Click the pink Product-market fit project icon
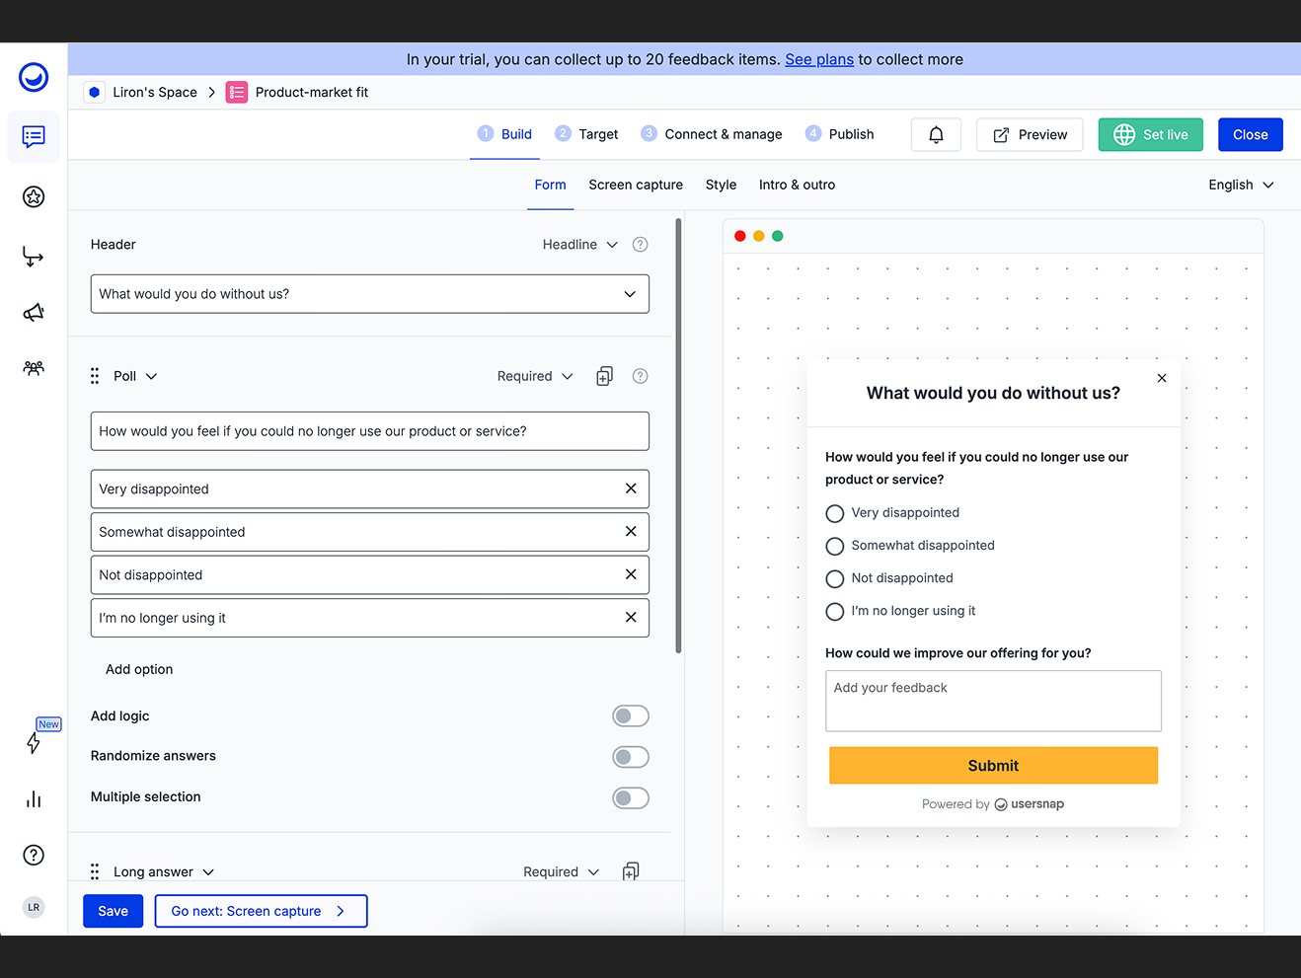The image size is (1301, 978). (237, 92)
